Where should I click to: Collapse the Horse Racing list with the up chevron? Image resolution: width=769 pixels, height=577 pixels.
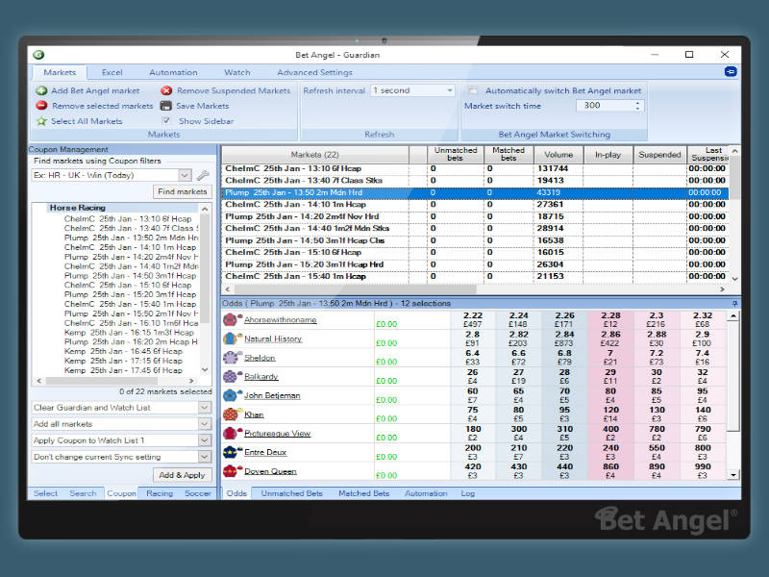click(205, 209)
